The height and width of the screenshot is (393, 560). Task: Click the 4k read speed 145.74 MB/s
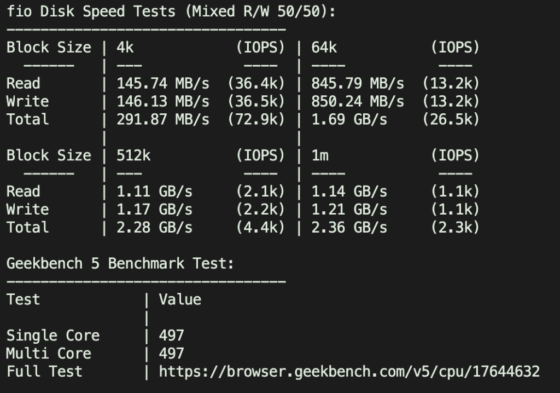tap(162, 83)
